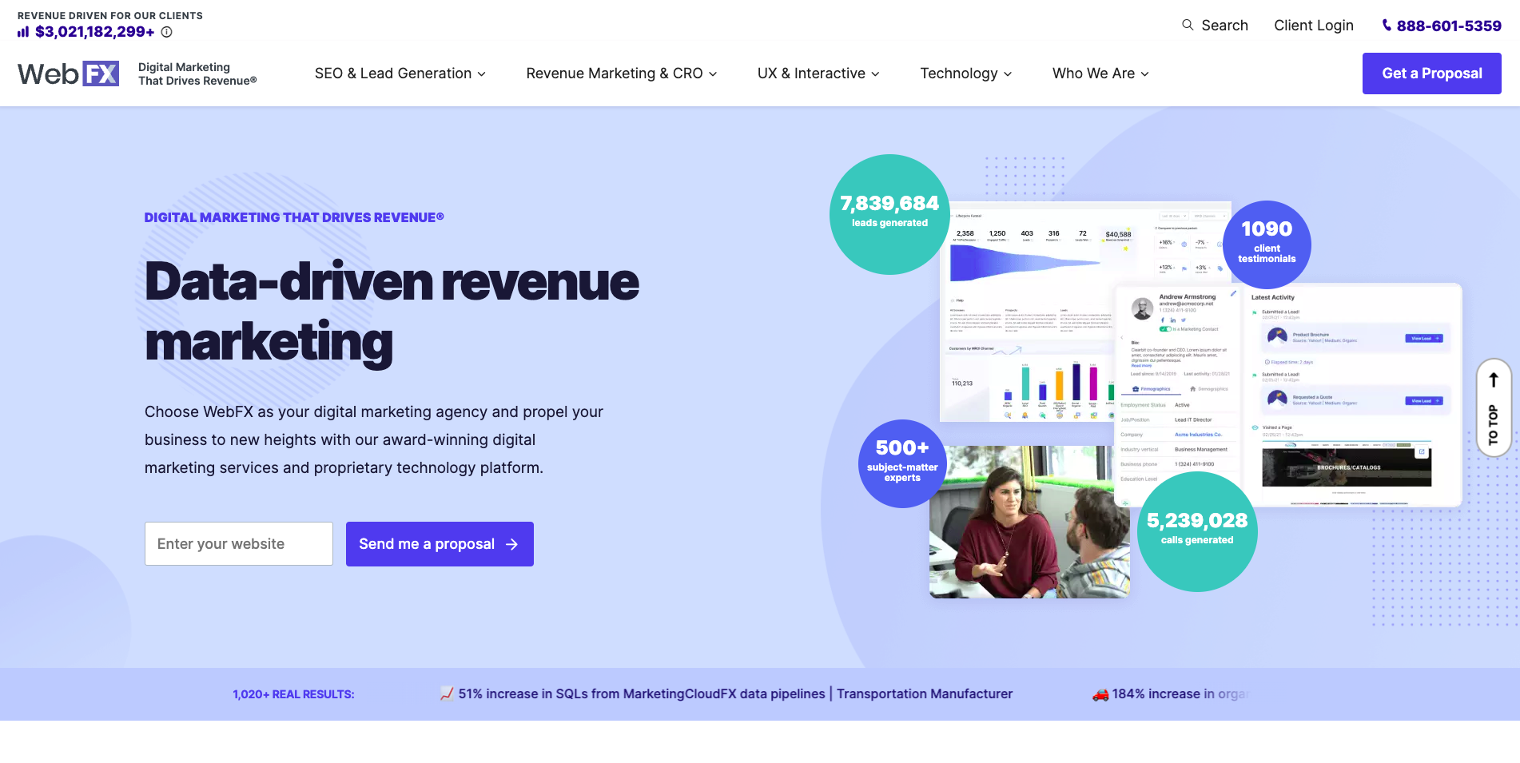Viewport: 1520px width, 763px height.
Task: Open Revenue Marketing & CRO menu
Action: point(622,74)
